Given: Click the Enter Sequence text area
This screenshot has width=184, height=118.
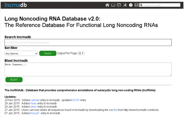Looking at the screenshot, I should 88,69.
